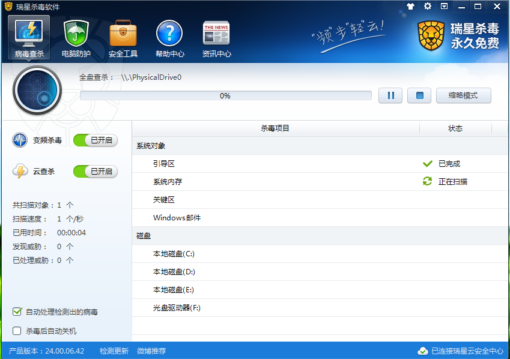Click the 状态 column header
The image size is (510, 359).
(x=455, y=128)
